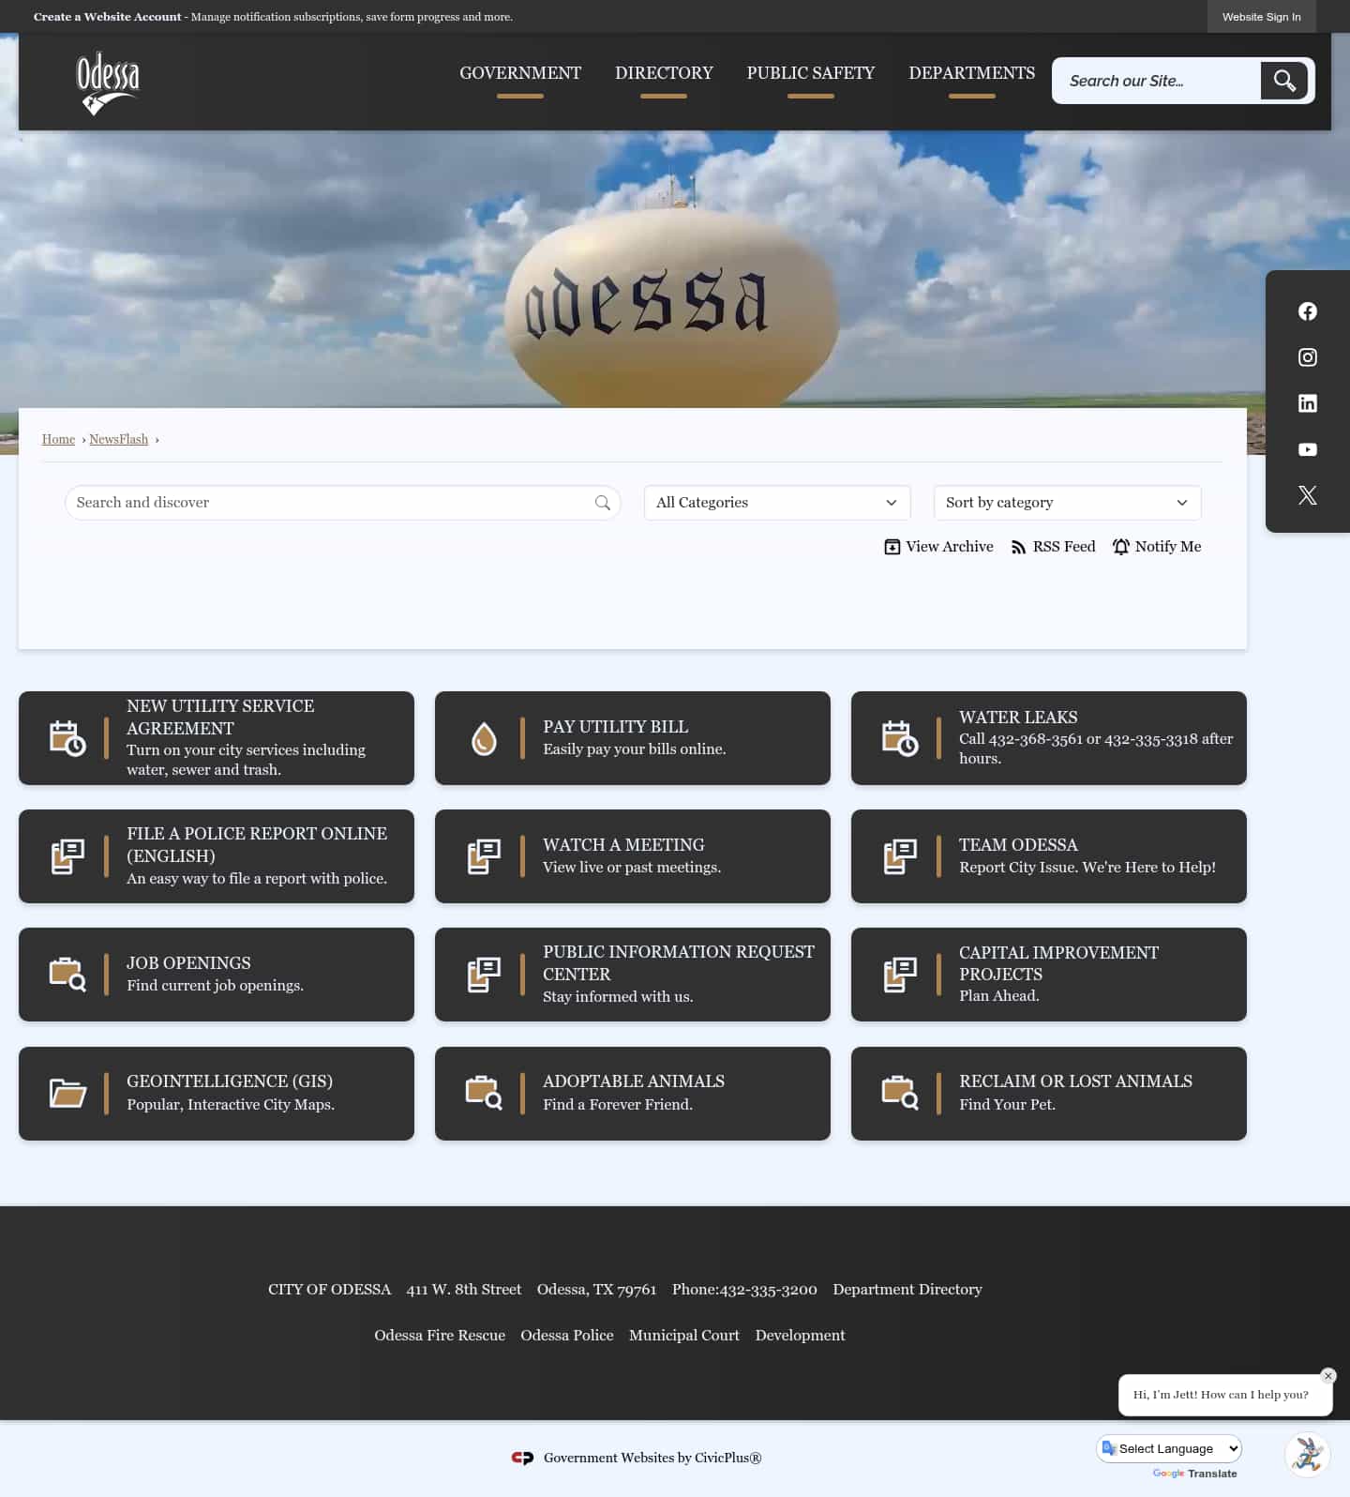Click the Pay Utility Bill heading
1350x1497 pixels.
tap(616, 727)
